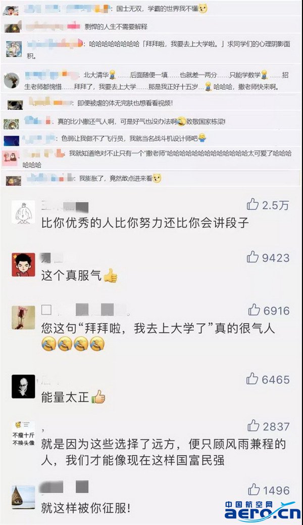The image size is (303, 525).
Task: Tap thumbs-up beside 6465
Action: click(252, 379)
